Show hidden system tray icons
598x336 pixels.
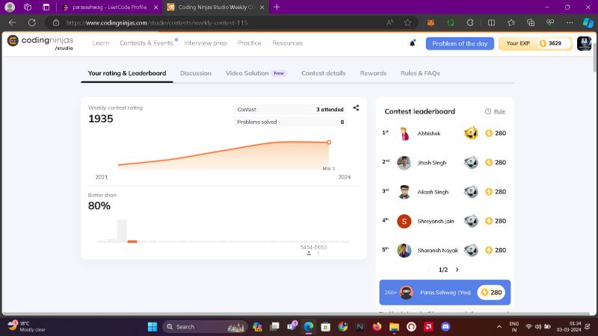point(499,326)
